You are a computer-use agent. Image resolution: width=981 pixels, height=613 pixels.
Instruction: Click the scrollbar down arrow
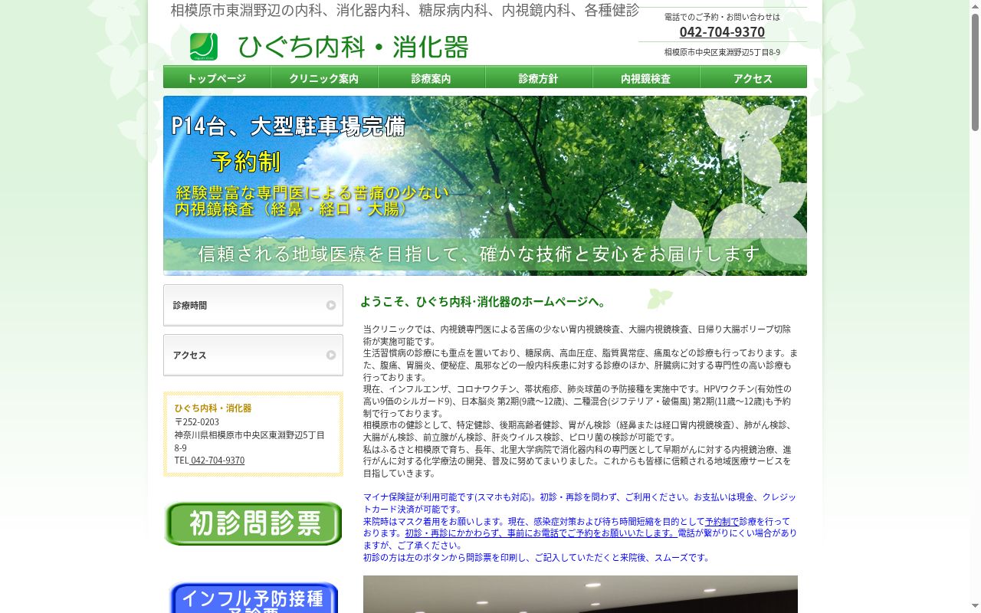975,607
